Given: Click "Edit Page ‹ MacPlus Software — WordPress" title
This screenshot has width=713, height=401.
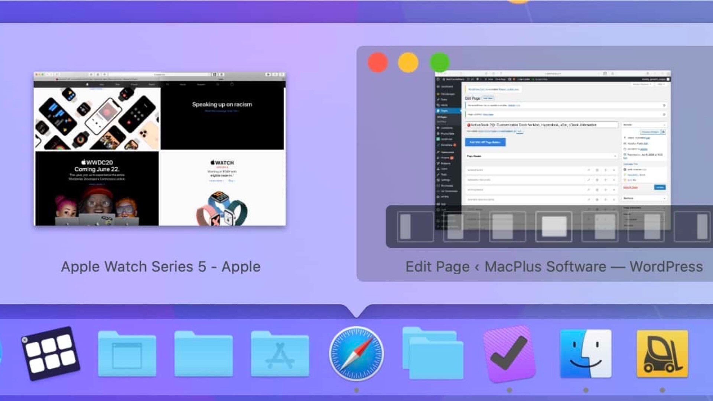Looking at the screenshot, I should [x=554, y=267].
